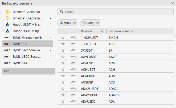Select the 1INCHUSDT symbol

pyautogui.click(x=89, y=38)
